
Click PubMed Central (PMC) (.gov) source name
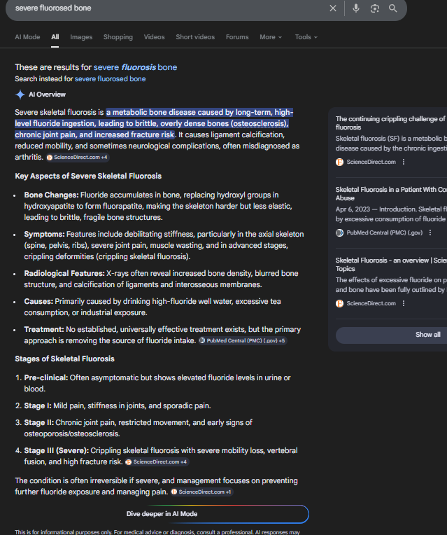(385, 232)
